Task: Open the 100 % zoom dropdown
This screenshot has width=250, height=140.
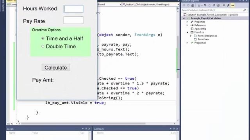Action: [16, 124]
